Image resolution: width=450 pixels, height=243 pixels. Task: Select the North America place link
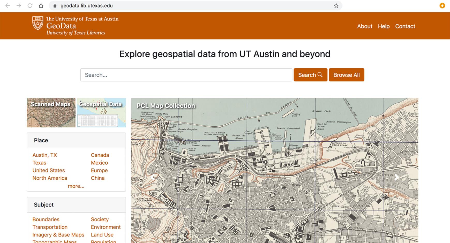click(x=50, y=178)
